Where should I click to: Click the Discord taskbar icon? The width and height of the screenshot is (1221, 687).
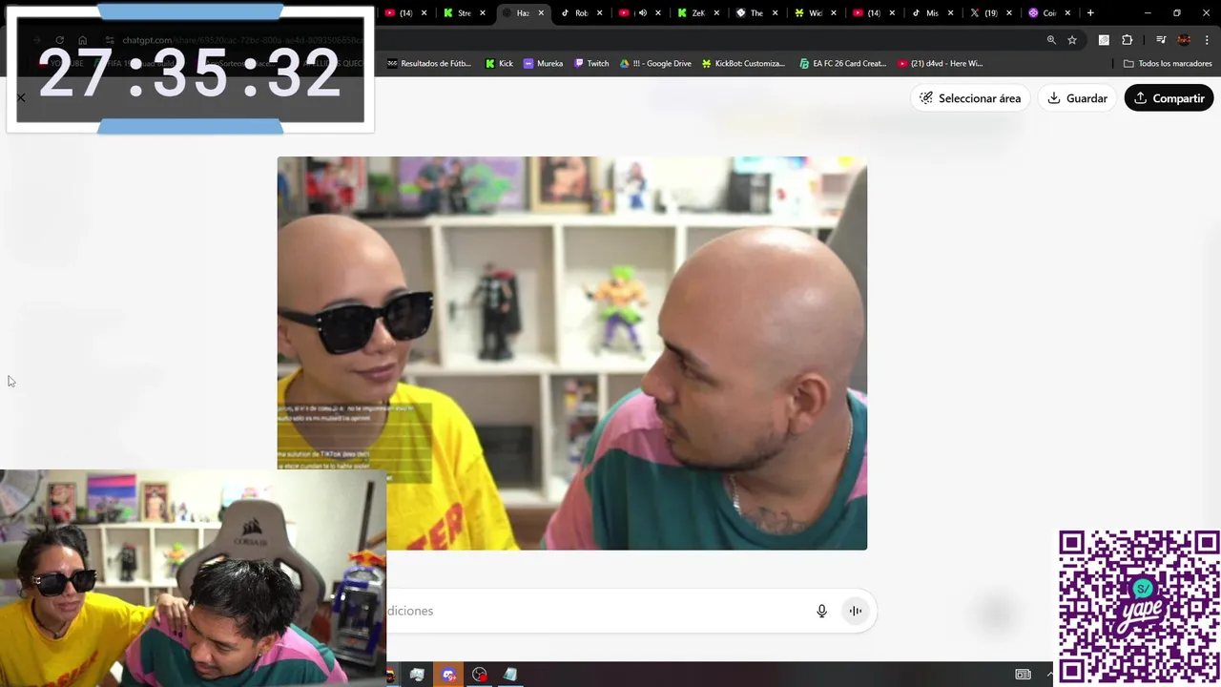[448, 675]
